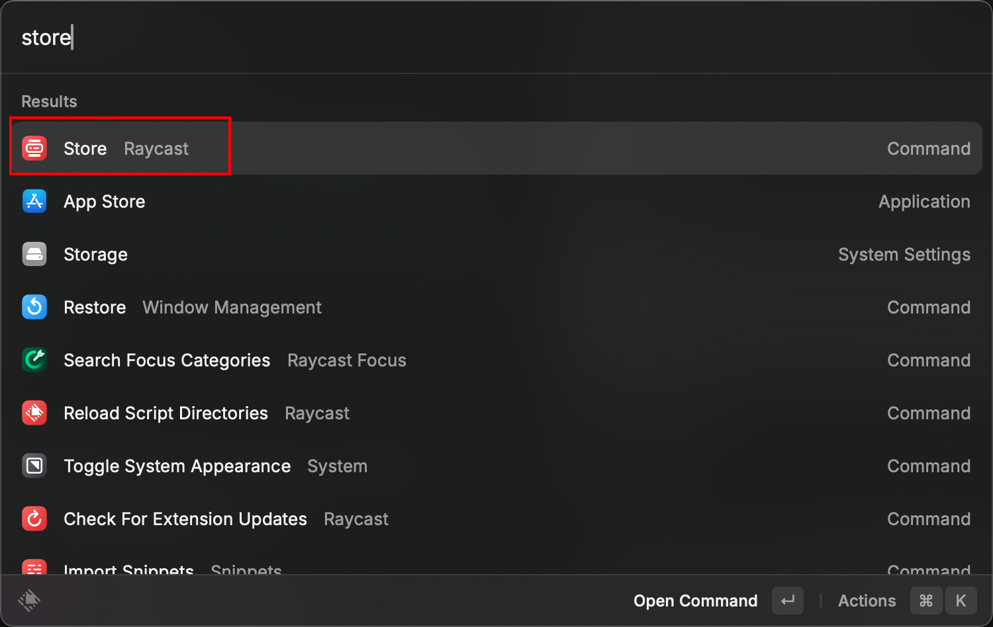Viewport: 993px width, 627px height.
Task: Click the Results section header
Action: (x=49, y=101)
